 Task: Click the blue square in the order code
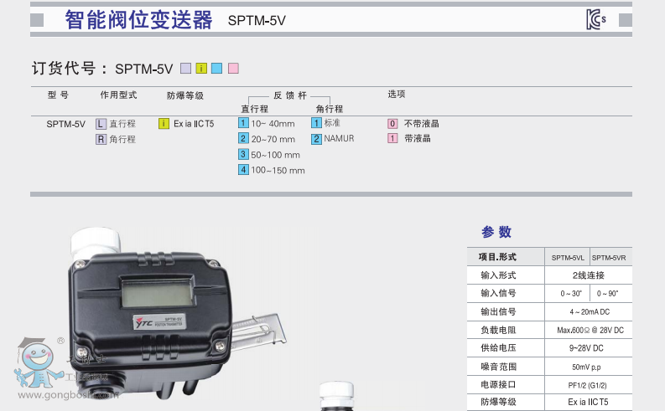click(x=216, y=68)
